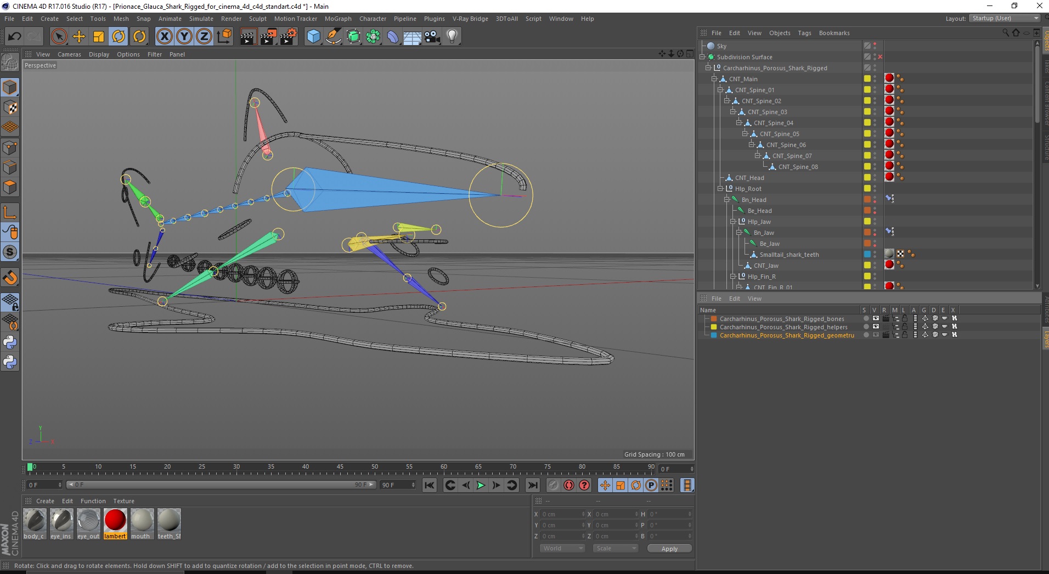The width and height of the screenshot is (1049, 574).
Task: Click the Apply button
Action: [x=669, y=548]
